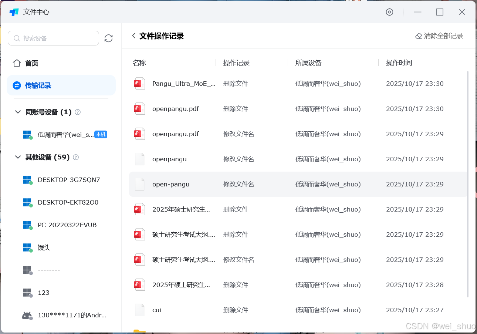Click the Android icon of 130****1171 device
Viewport: 477px width, 334px height.
pos(27,315)
